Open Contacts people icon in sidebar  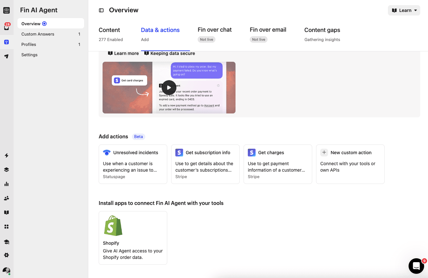[6, 198]
